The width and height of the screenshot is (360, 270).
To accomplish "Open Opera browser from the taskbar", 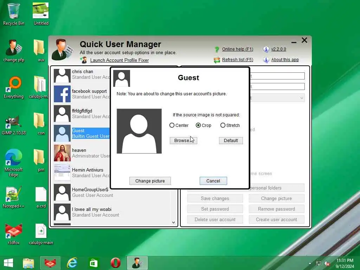I will [115, 263].
